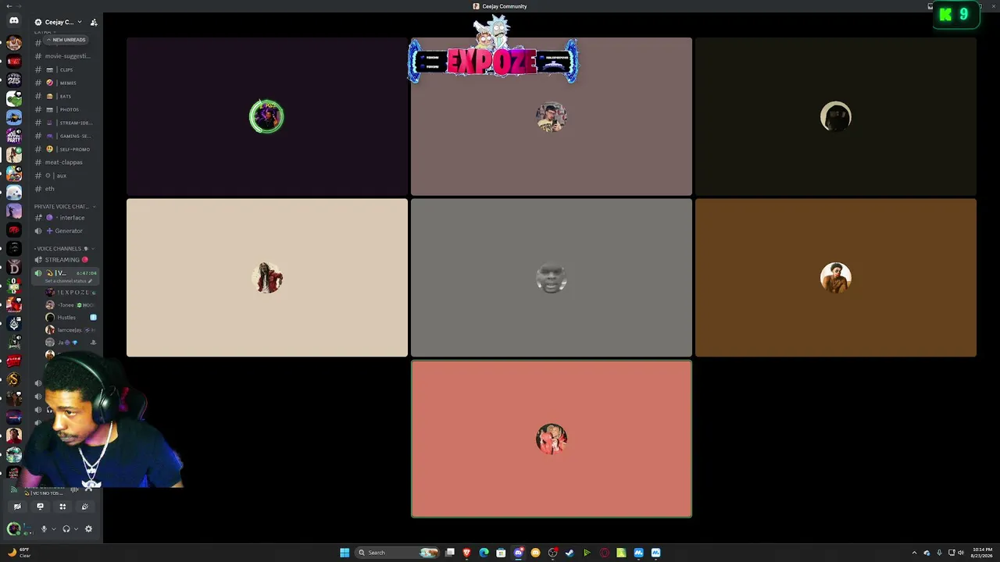This screenshot has height=562, width=1000.
Task: Open the interface channel
Action: tap(66, 218)
